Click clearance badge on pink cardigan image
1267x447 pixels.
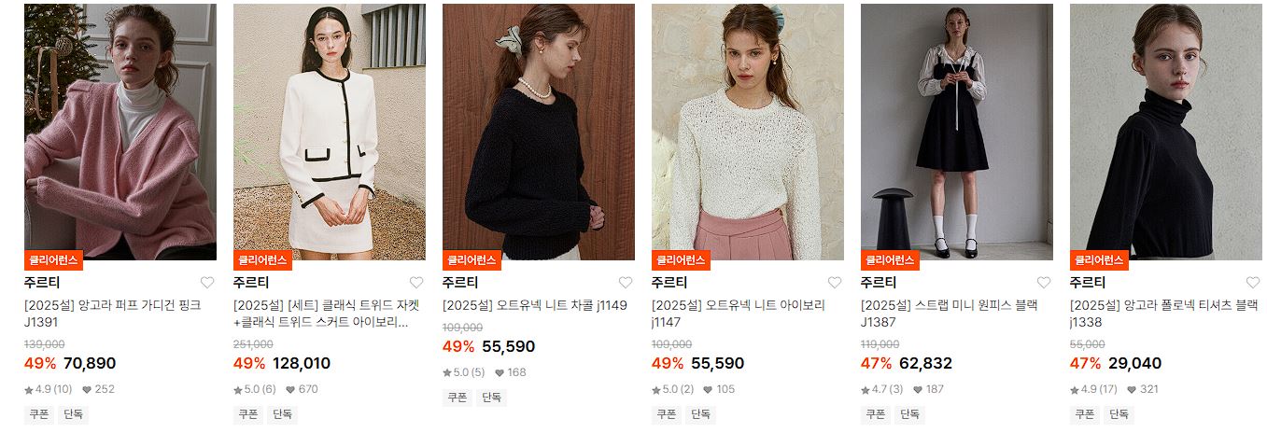coord(53,260)
